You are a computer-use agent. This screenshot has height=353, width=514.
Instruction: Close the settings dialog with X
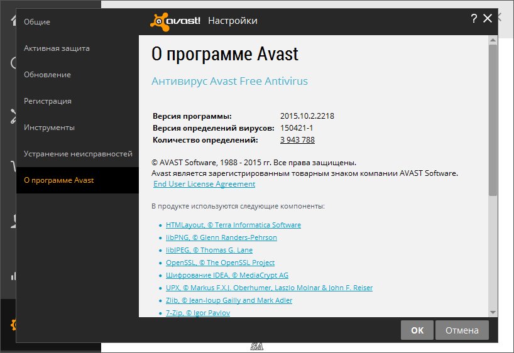(488, 19)
